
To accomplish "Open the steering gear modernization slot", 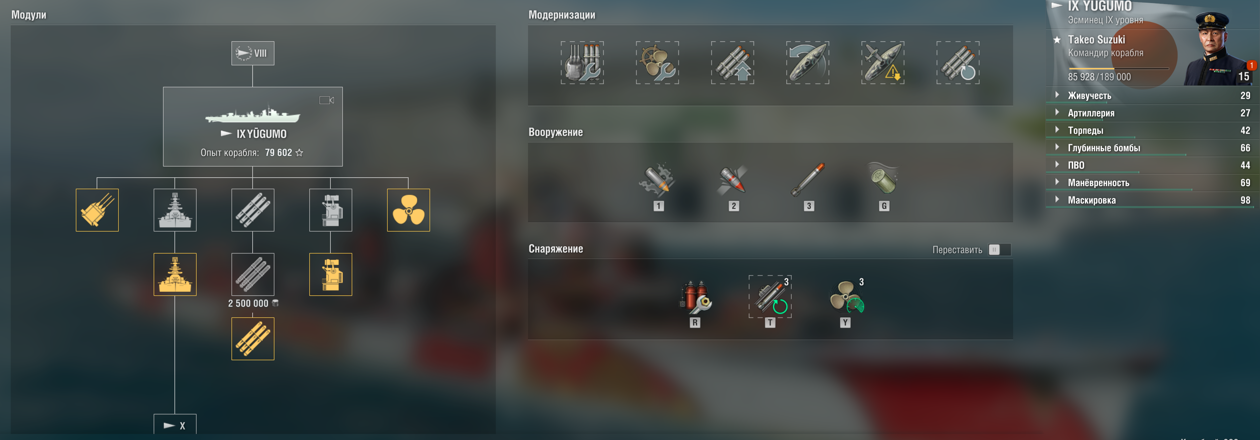I will [657, 63].
